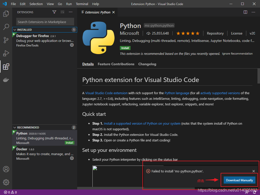Image resolution: width=260 pixels, height=195 pixels.
Task: Select the Extensions view icon
Action: pos(6,67)
